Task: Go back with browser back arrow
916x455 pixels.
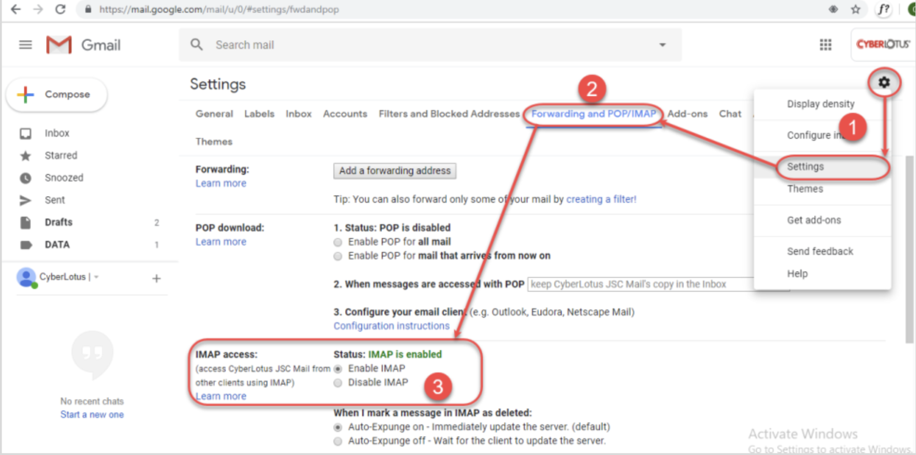Action: (16, 9)
